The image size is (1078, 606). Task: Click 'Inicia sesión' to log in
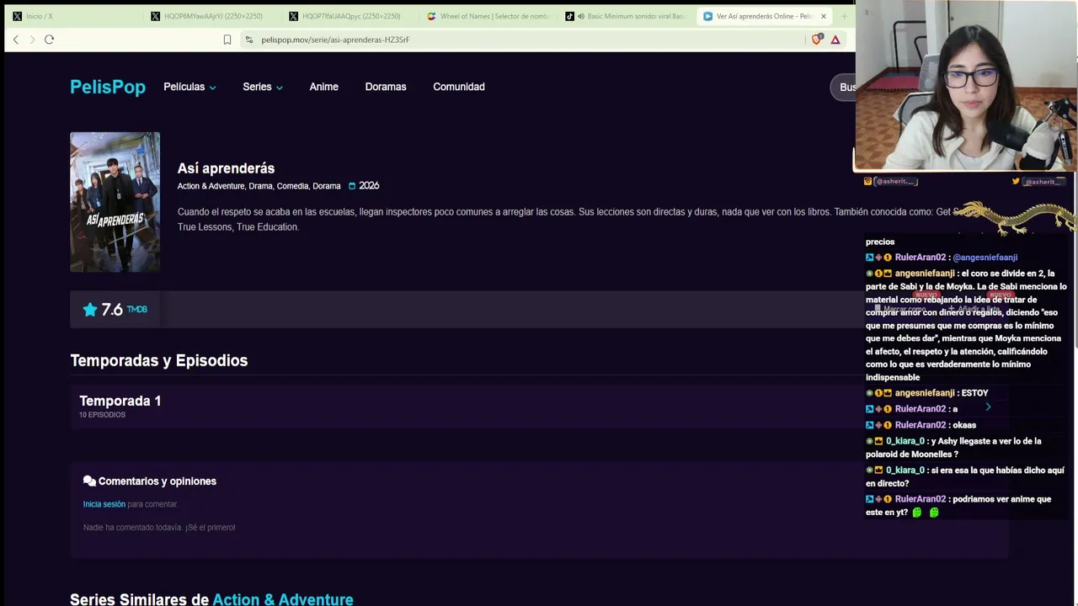pos(104,504)
